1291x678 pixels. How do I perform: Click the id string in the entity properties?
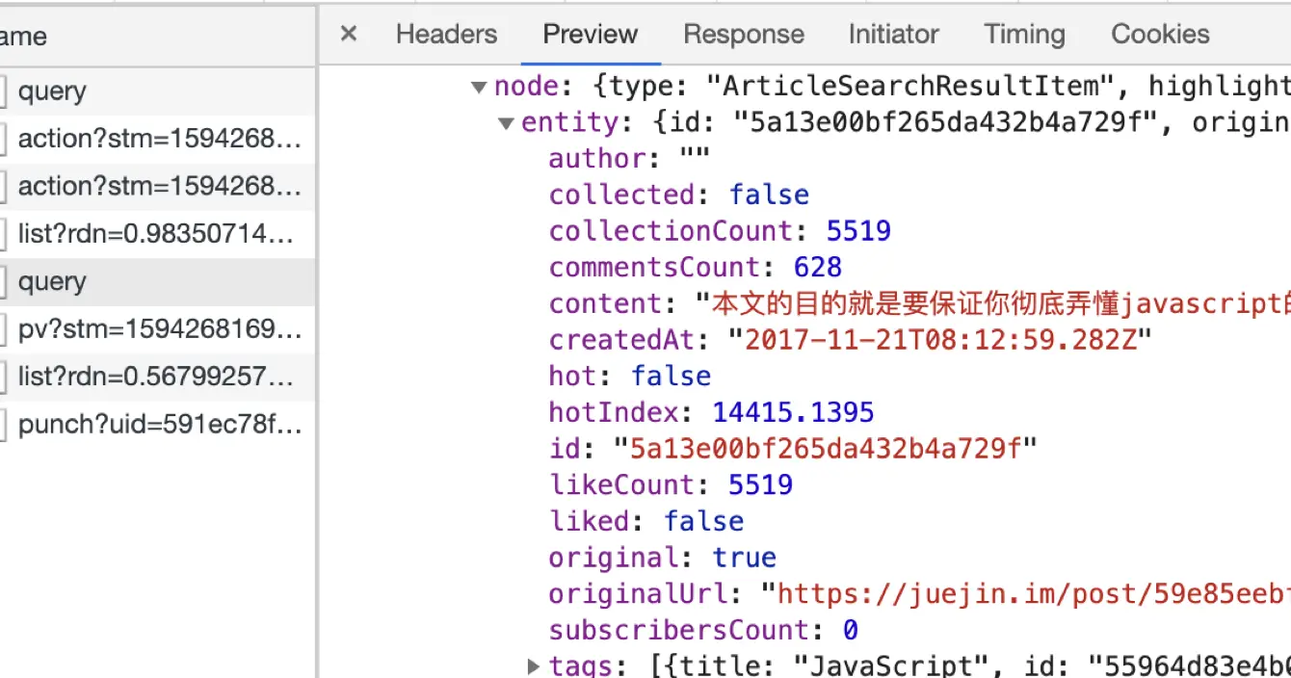tap(825, 449)
